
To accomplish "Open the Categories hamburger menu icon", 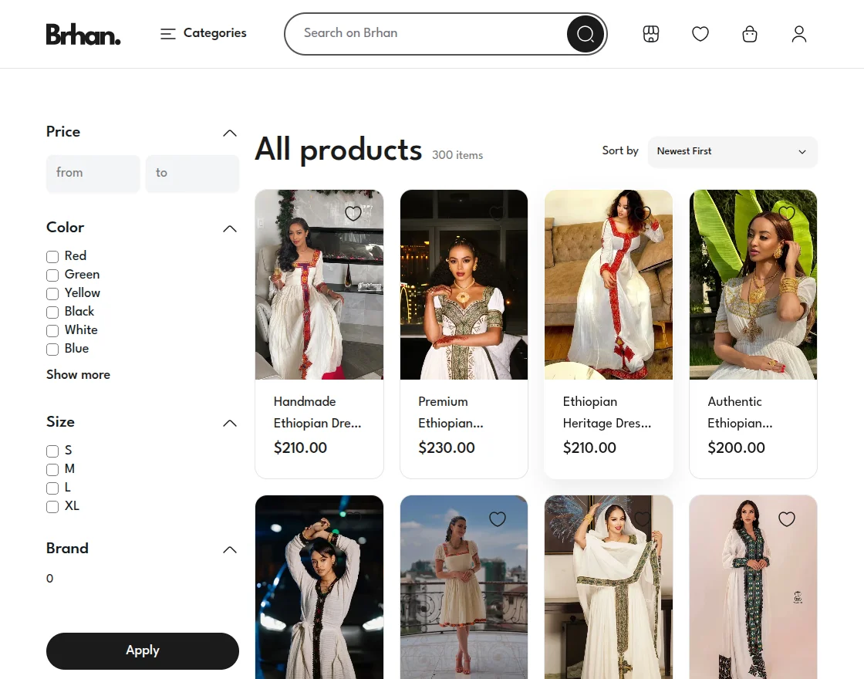I will [167, 34].
